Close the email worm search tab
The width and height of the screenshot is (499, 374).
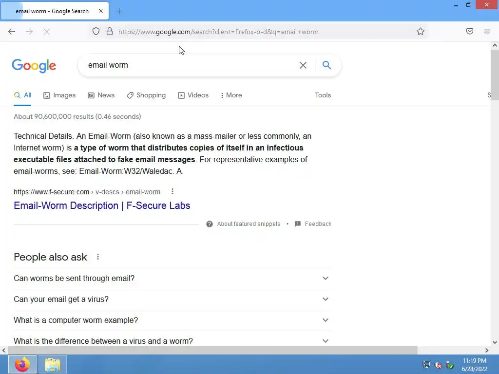pyautogui.click(x=101, y=11)
